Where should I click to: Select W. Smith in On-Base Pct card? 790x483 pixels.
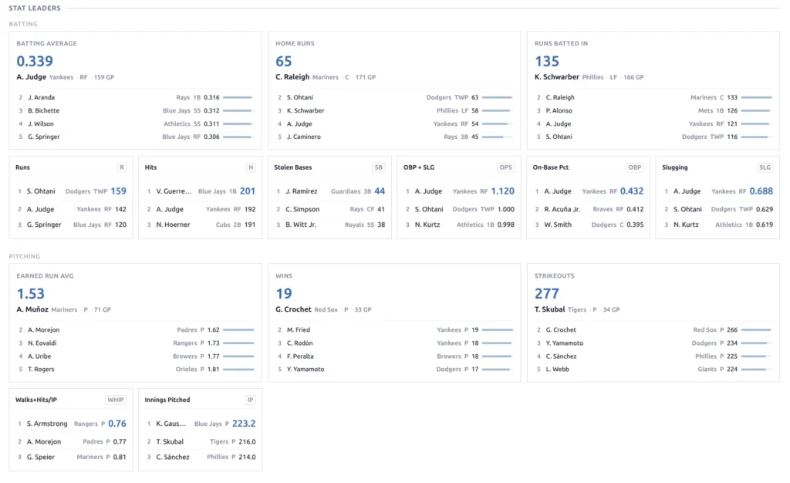tap(558, 225)
